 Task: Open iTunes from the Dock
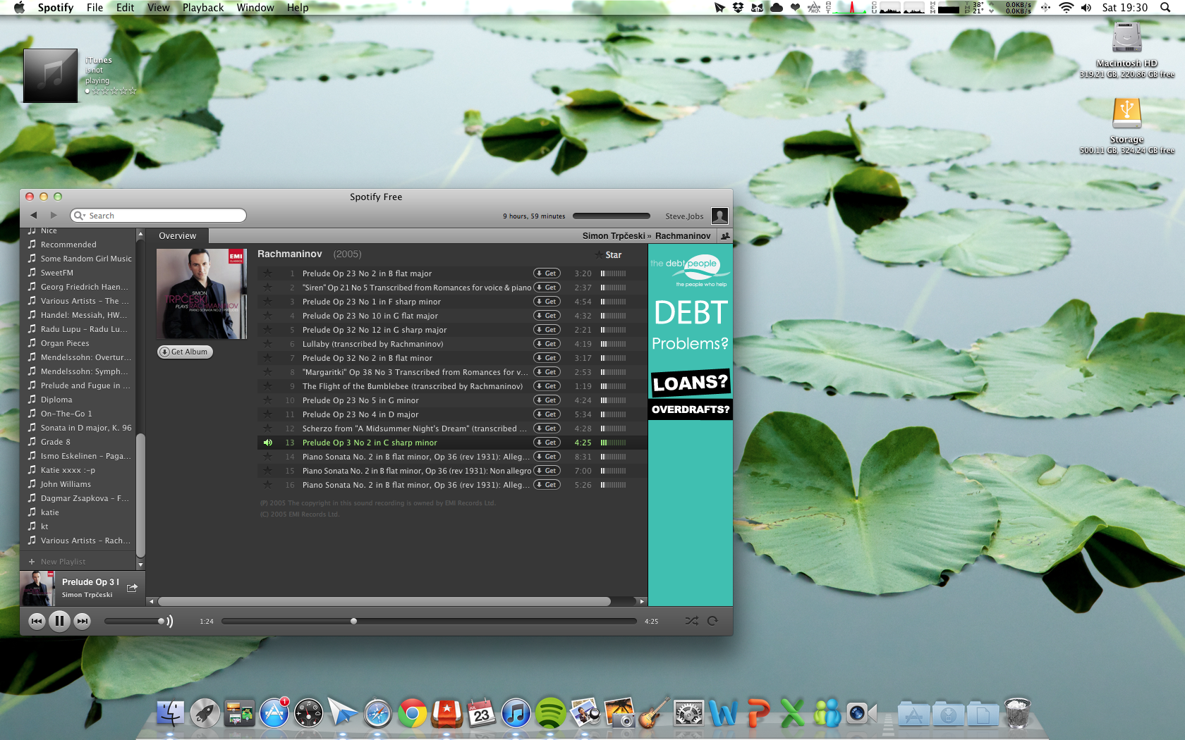pyautogui.click(x=516, y=714)
